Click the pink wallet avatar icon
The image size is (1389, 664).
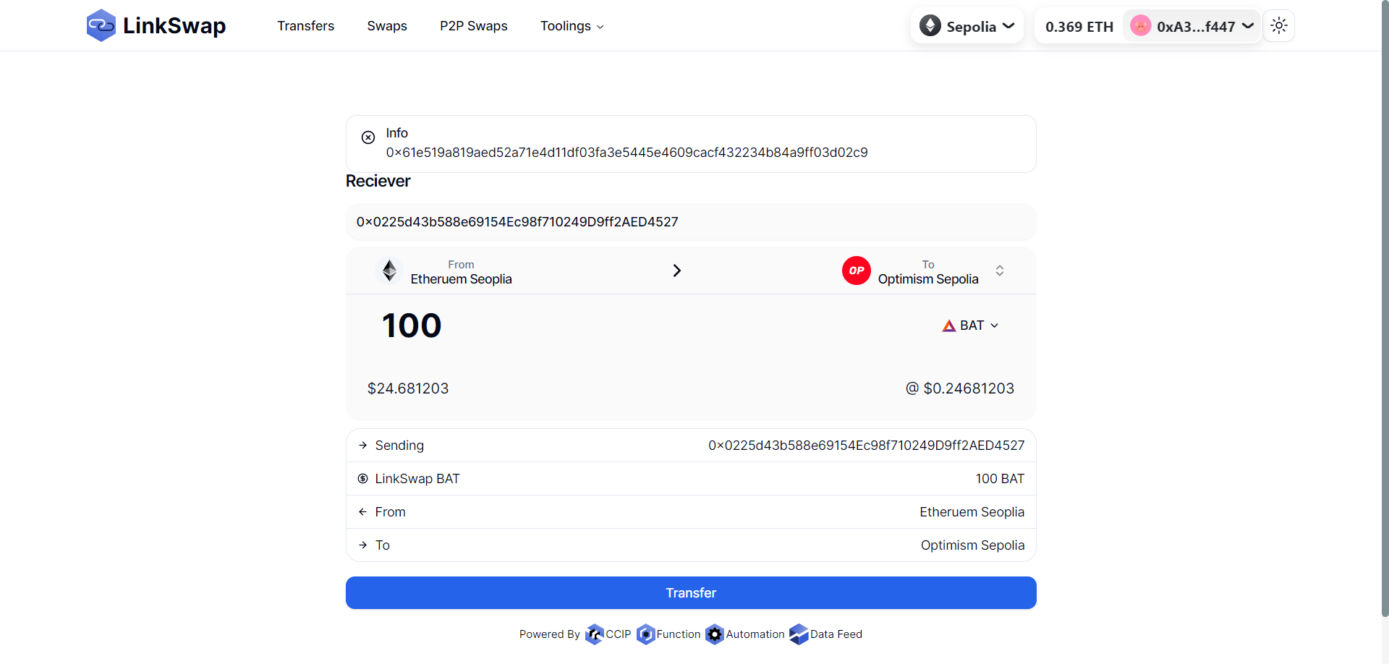(1141, 25)
